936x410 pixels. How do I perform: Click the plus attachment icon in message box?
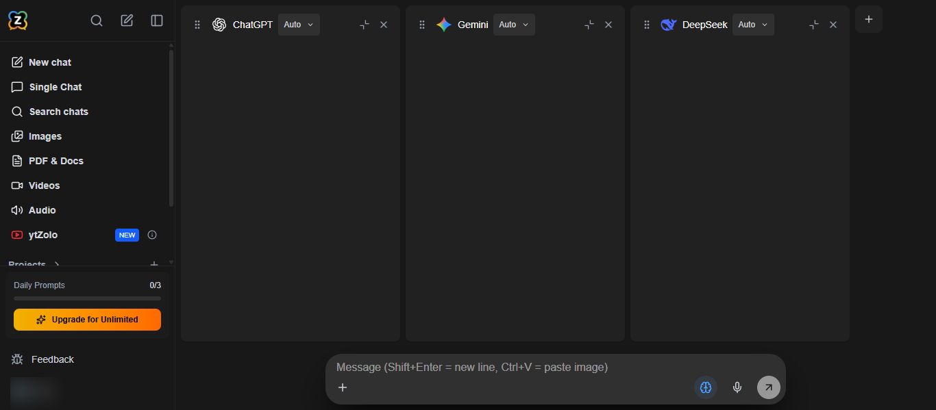(x=343, y=387)
